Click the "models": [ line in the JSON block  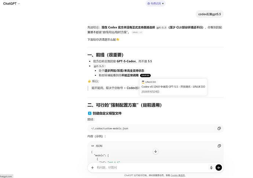[101, 155]
